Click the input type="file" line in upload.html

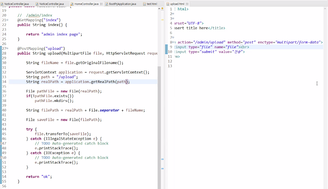(x=212, y=47)
